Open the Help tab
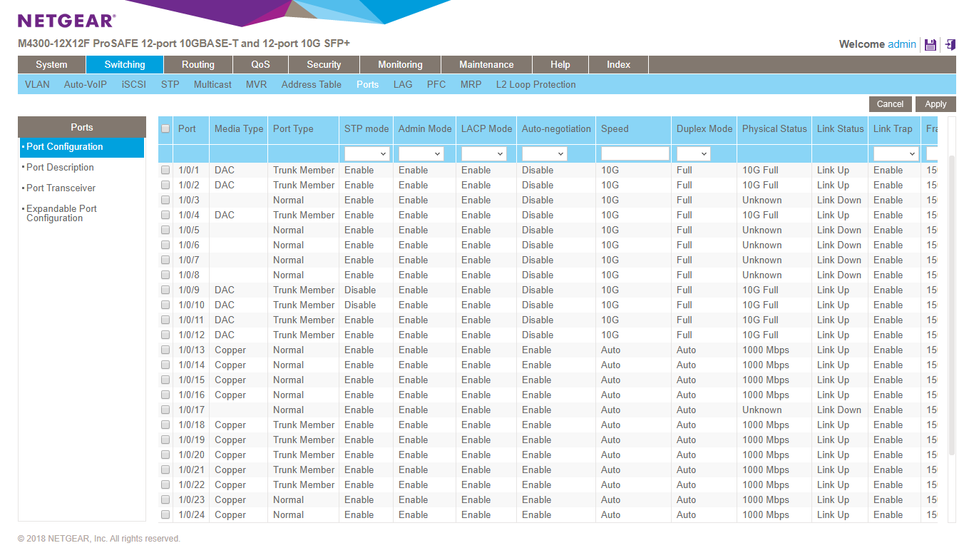The height and width of the screenshot is (548, 974). coord(560,64)
